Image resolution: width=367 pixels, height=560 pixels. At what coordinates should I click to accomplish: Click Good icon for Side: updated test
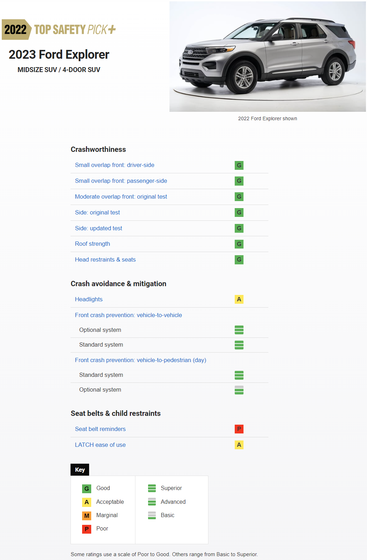(x=239, y=228)
